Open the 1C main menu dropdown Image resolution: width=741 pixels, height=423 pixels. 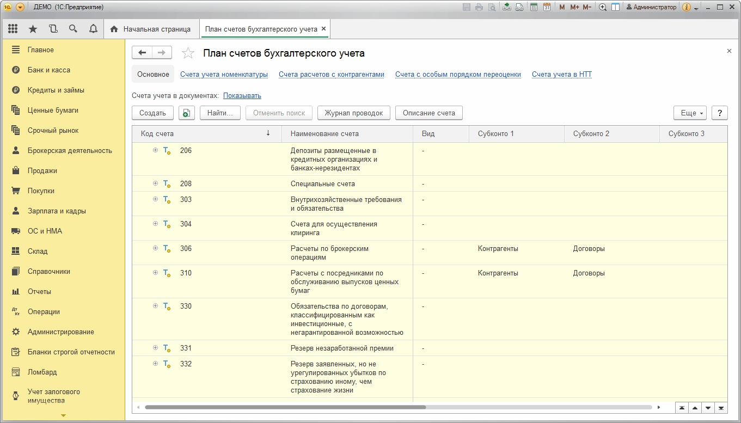coord(20,7)
